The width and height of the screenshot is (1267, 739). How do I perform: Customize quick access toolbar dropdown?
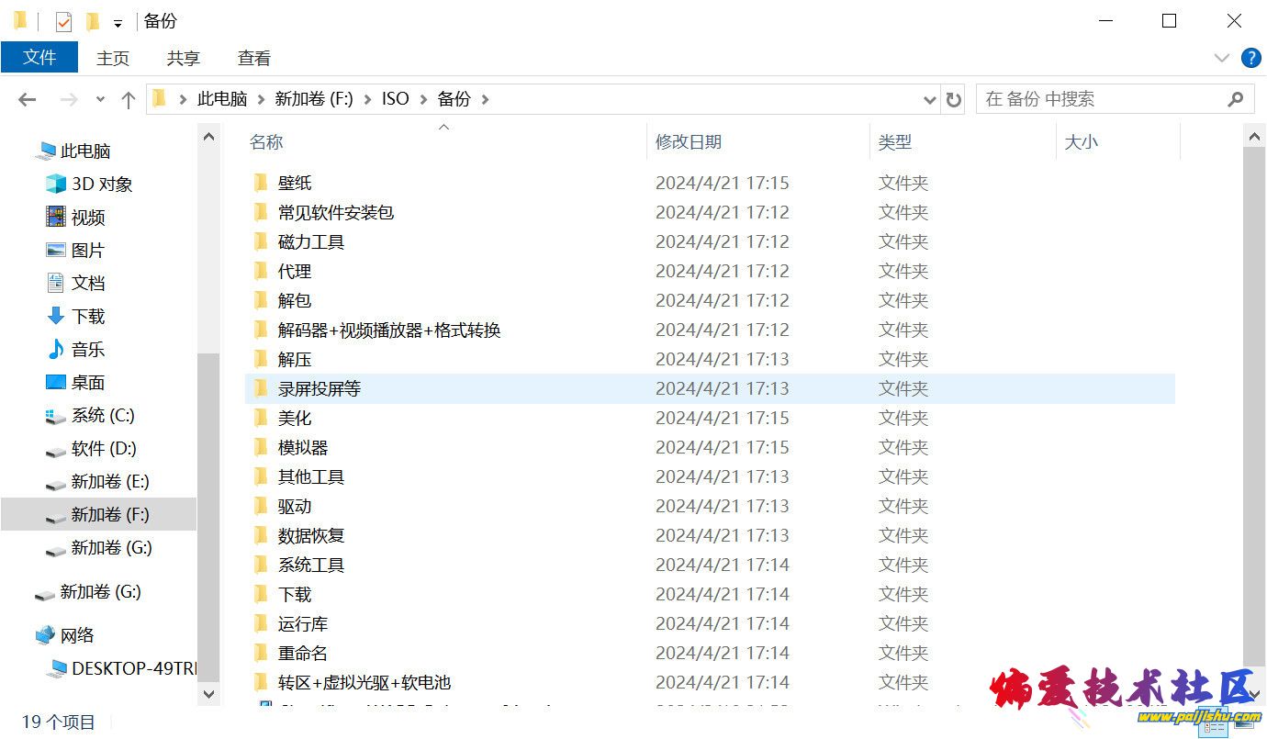[x=118, y=23]
